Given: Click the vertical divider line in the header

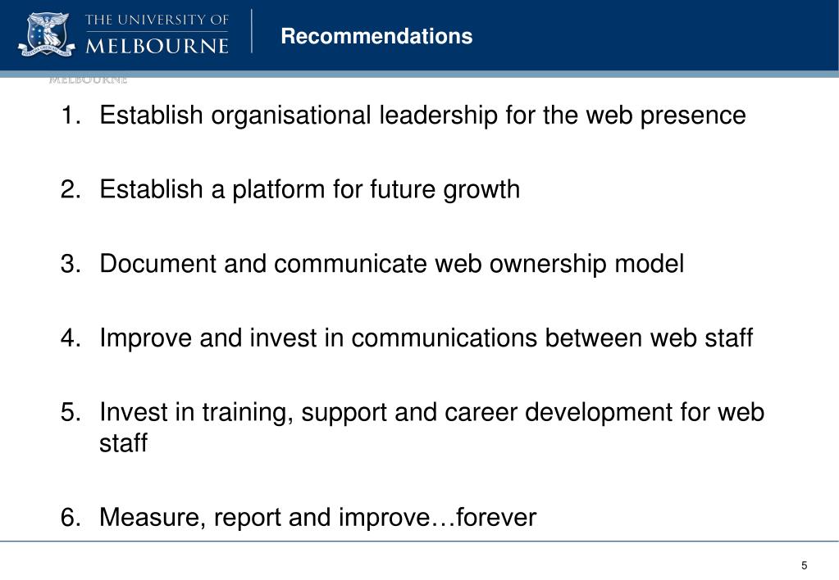Looking at the screenshot, I should (x=252, y=31).
